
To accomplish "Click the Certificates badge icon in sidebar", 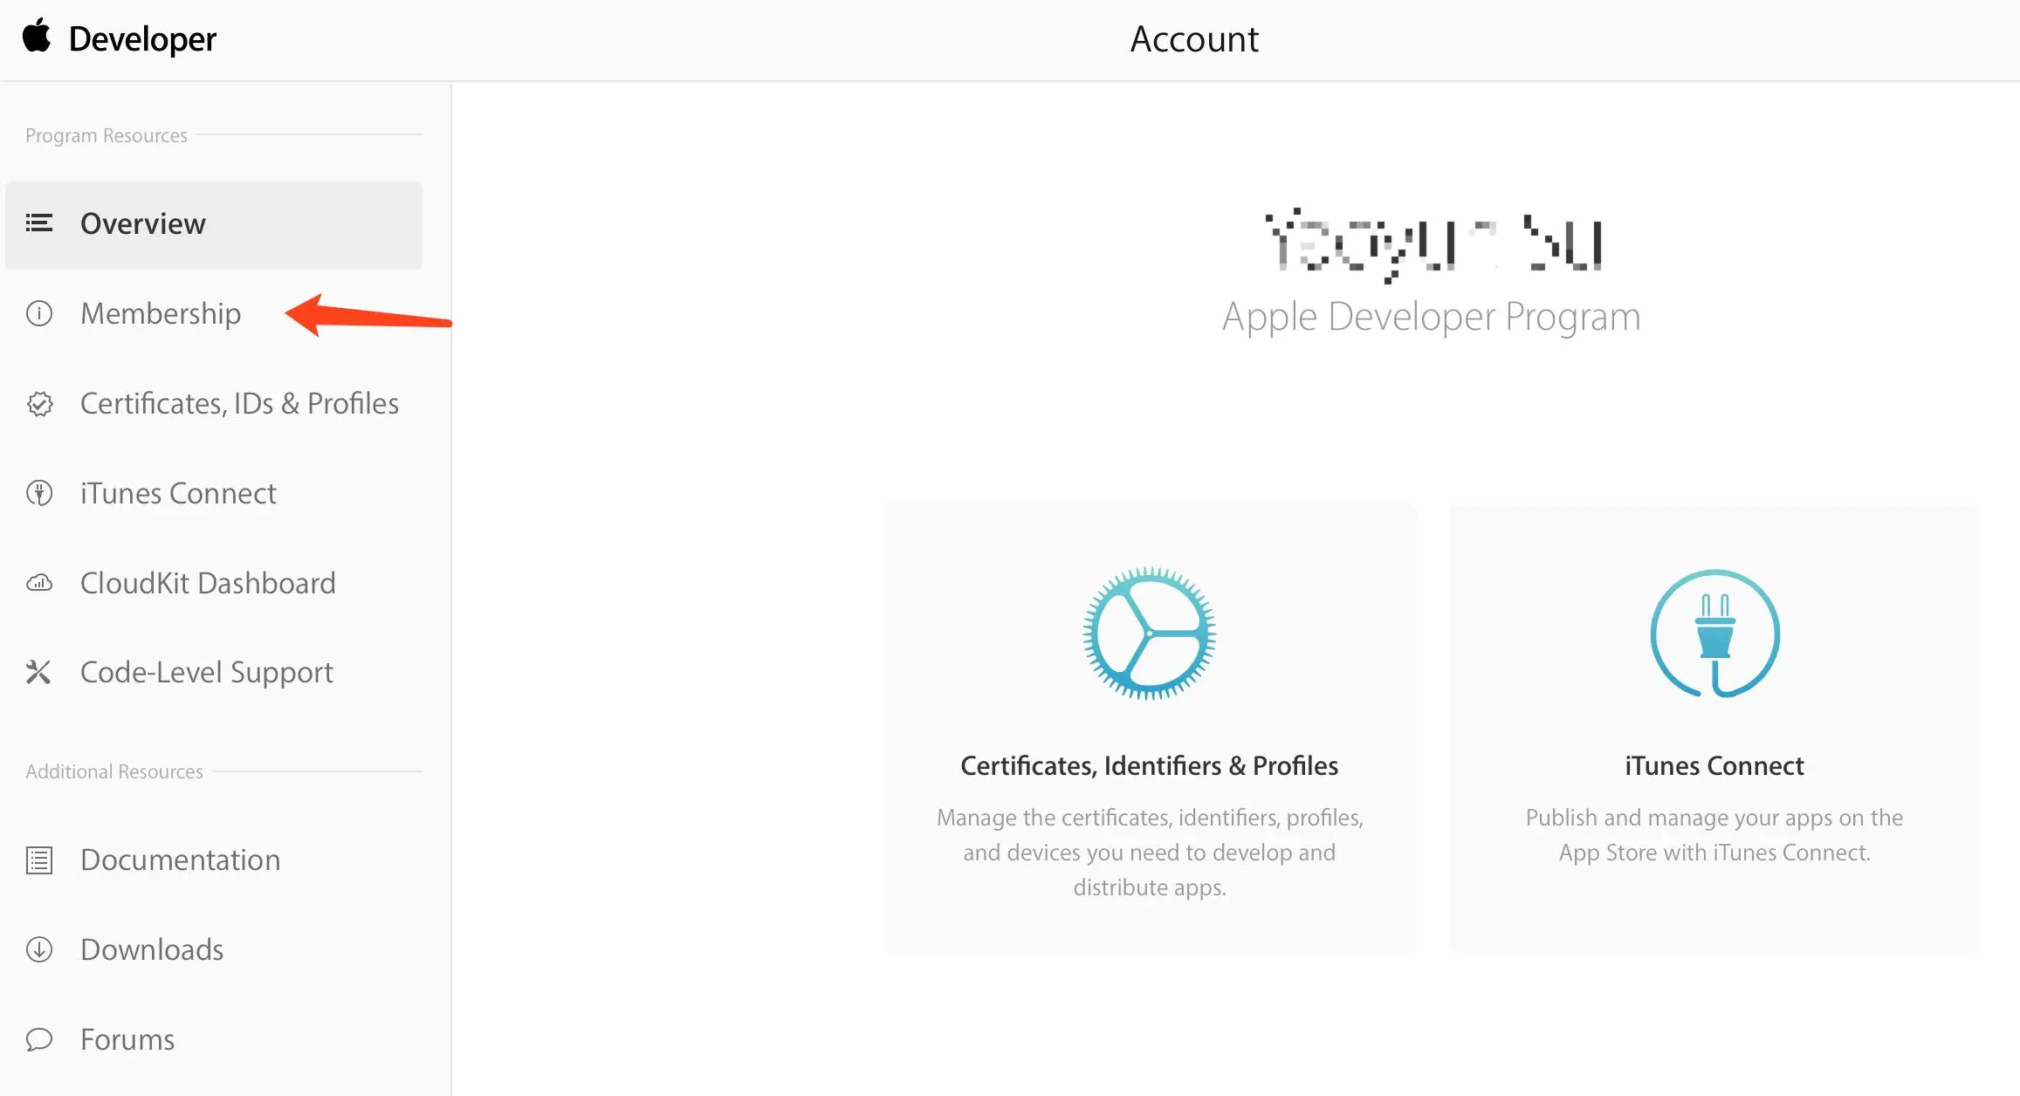I will click(39, 404).
